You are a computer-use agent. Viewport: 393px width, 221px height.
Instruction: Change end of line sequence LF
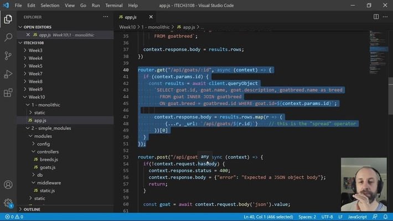(x=340, y=217)
